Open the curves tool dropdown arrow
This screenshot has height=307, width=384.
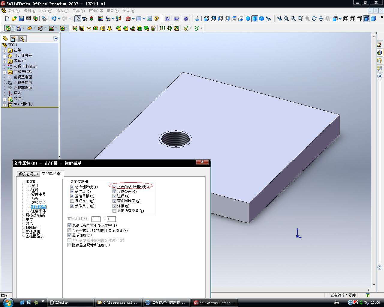[x=201, y=28]
